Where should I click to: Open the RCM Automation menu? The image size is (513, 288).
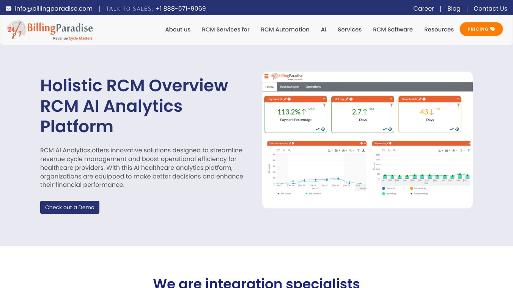[x=285, y=30]
